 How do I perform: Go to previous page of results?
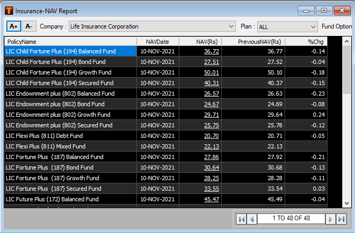click(252, 219)
